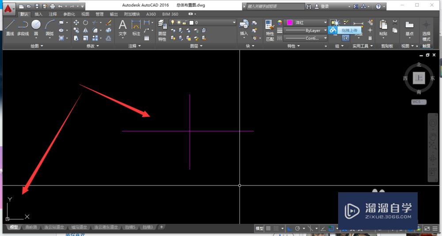Open Layer Properties (图层特性) manager

162,30
